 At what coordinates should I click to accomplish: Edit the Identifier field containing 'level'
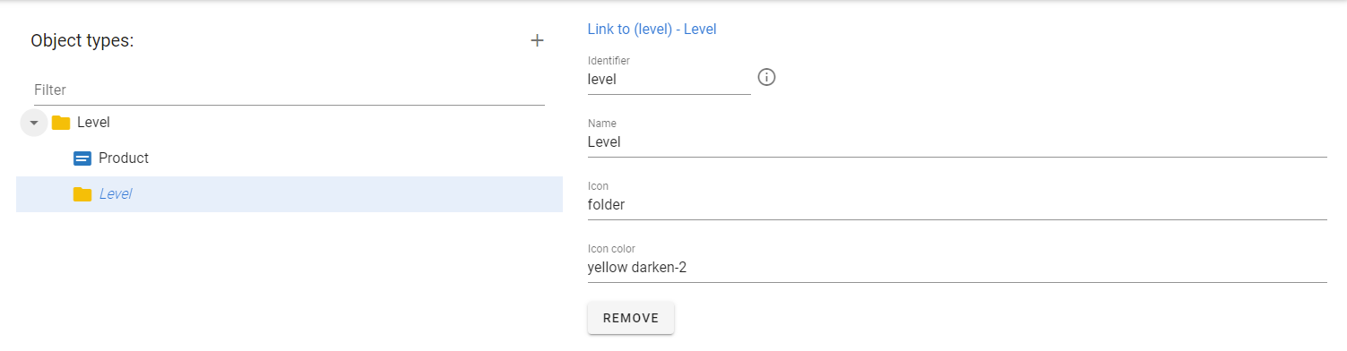[x=669, y=79]
